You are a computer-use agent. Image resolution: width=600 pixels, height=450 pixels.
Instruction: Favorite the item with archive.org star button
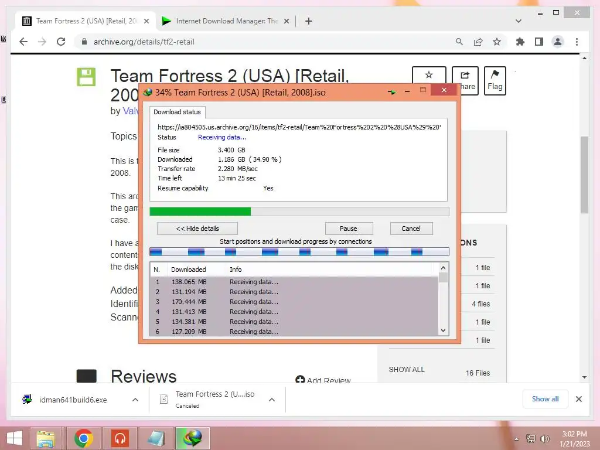[x=429, y=75]
